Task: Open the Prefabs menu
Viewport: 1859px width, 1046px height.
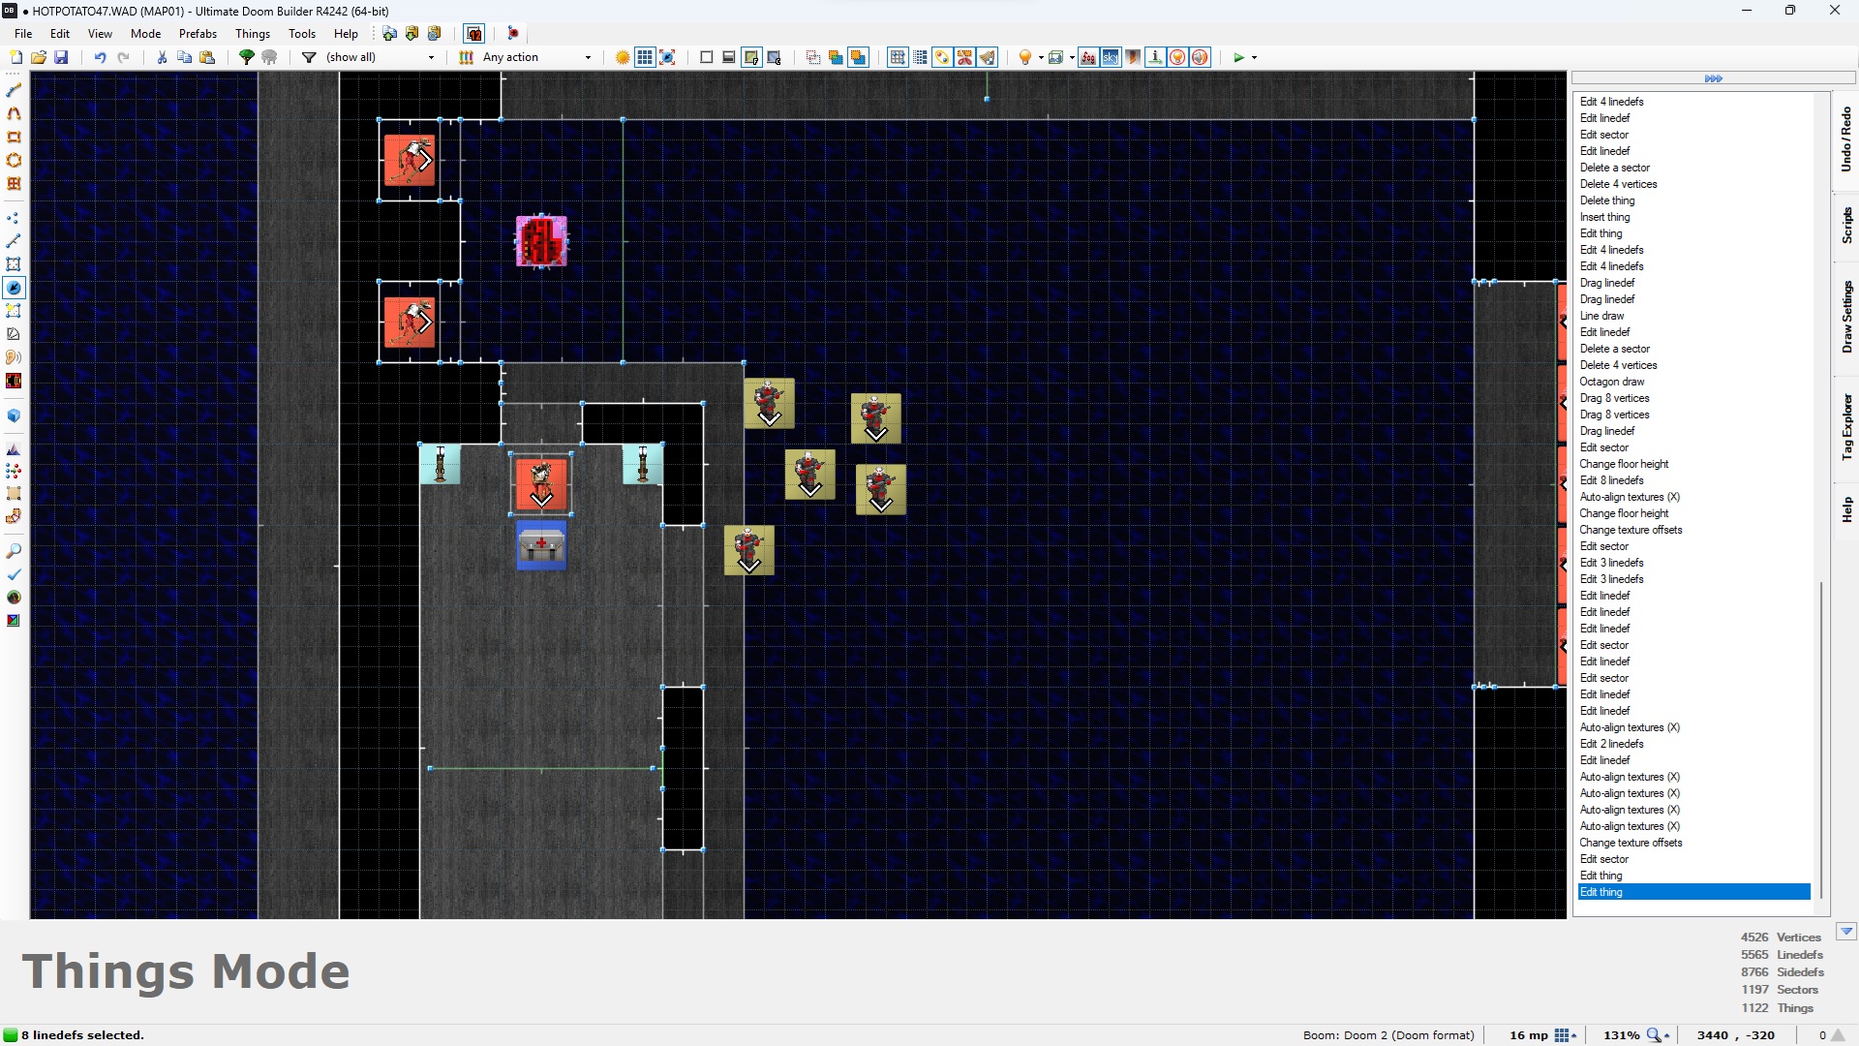Action: (x=198, y=34)
